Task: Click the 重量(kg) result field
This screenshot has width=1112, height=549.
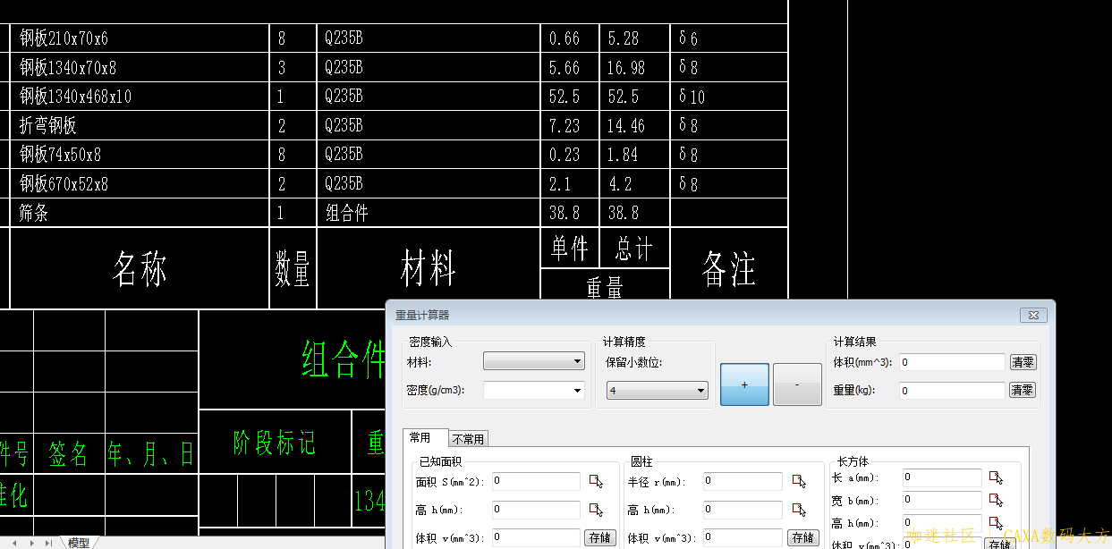Action: 953,391
